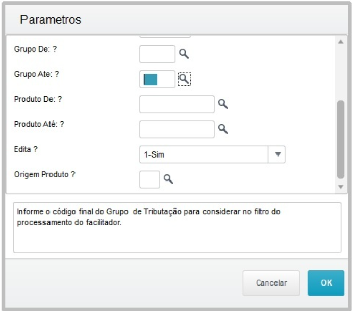This screenshot has width=352, height=311.
Task: Confirm parameters with the OK button
Action: point(326,283)
